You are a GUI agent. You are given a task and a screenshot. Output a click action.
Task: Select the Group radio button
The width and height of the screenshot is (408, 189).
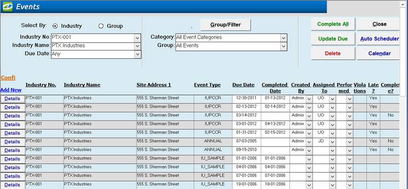101,26
